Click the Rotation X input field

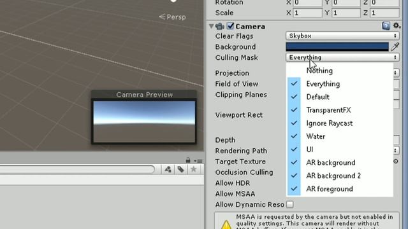(307, 3)
